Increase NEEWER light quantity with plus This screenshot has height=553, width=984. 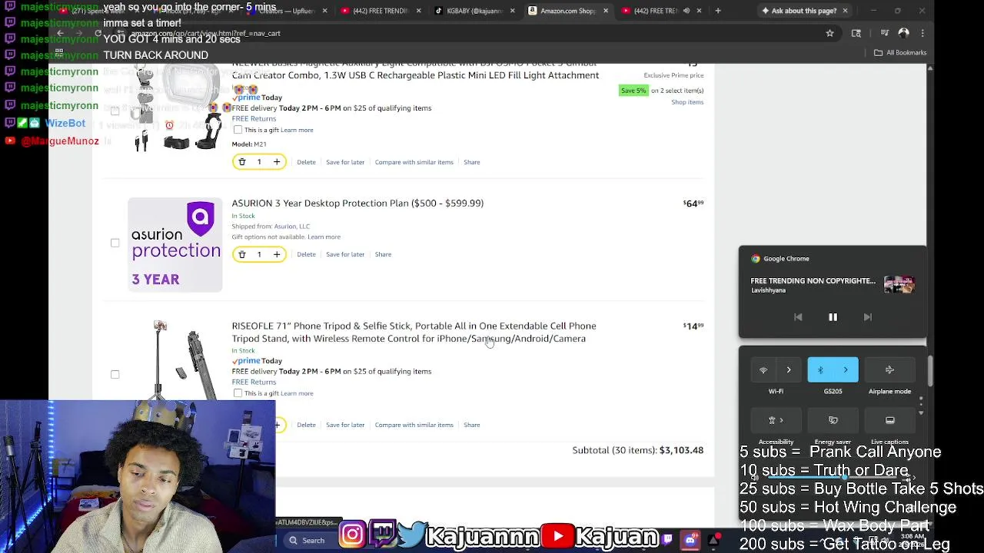pos(277,162)
